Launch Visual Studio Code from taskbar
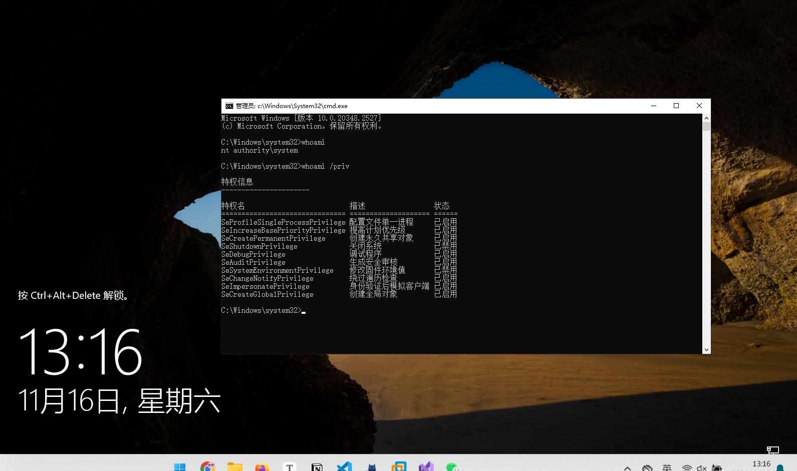This screenshot has height=471, width=797. pyautogui.click(x=344, y=467)
